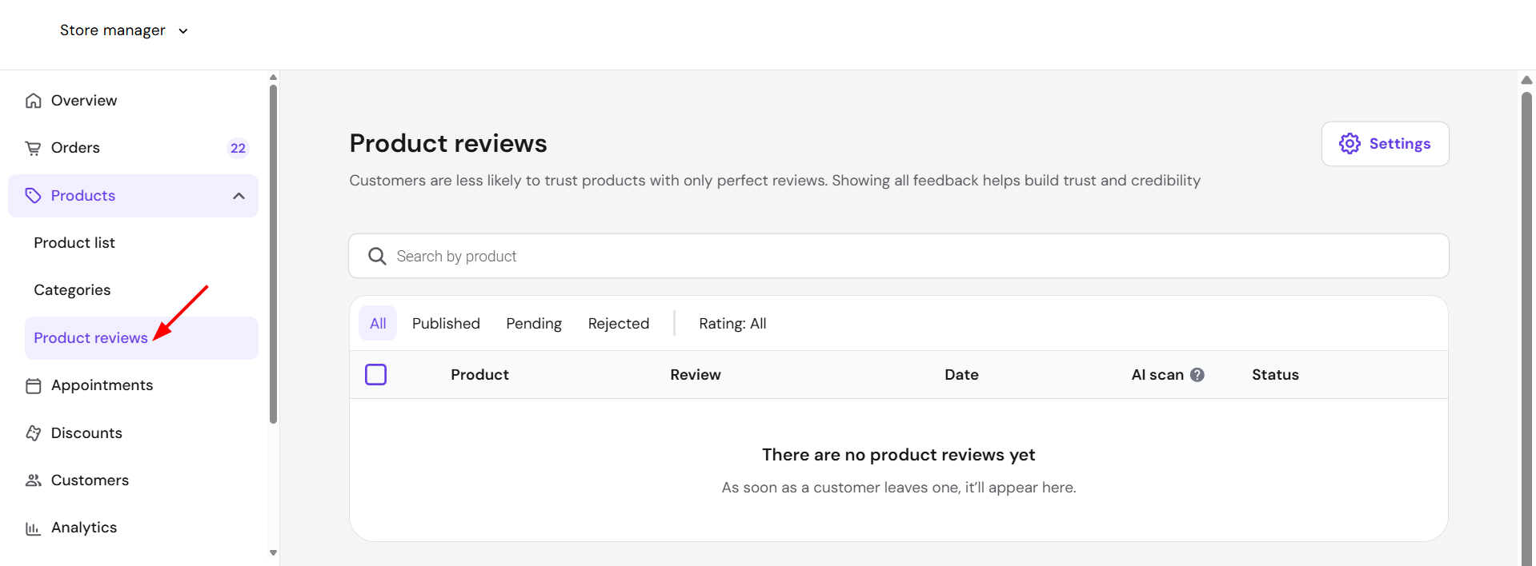Click the Products tag icon
Screen dimensions: 1536x566
(x=33, y=196)
